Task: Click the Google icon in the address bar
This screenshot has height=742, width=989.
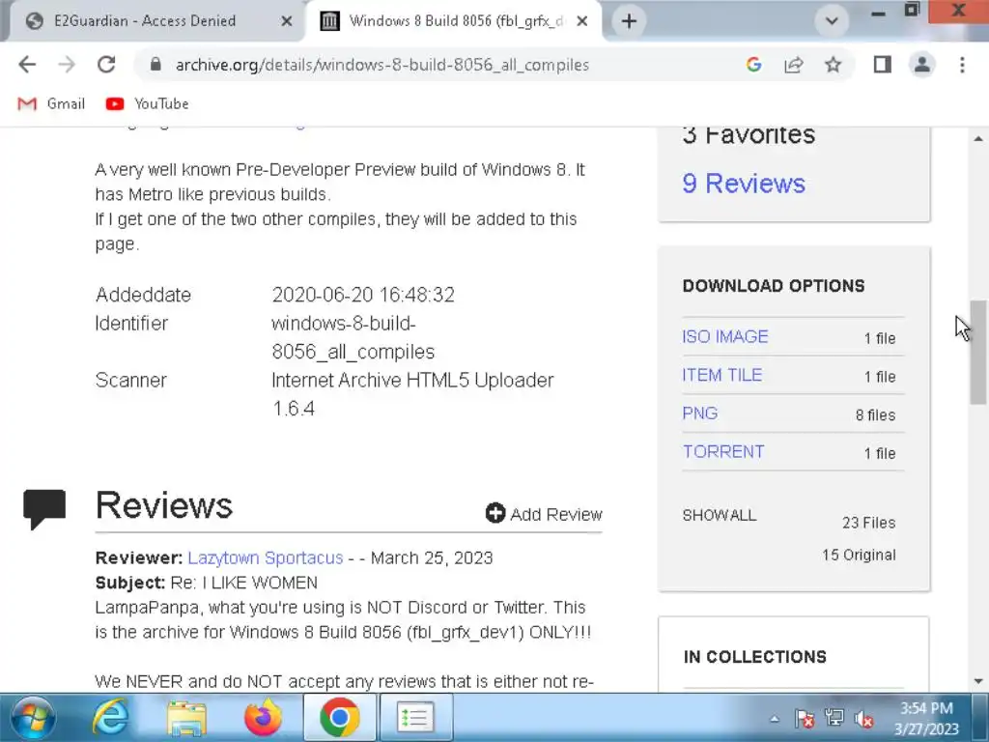Action: [753, 65]
